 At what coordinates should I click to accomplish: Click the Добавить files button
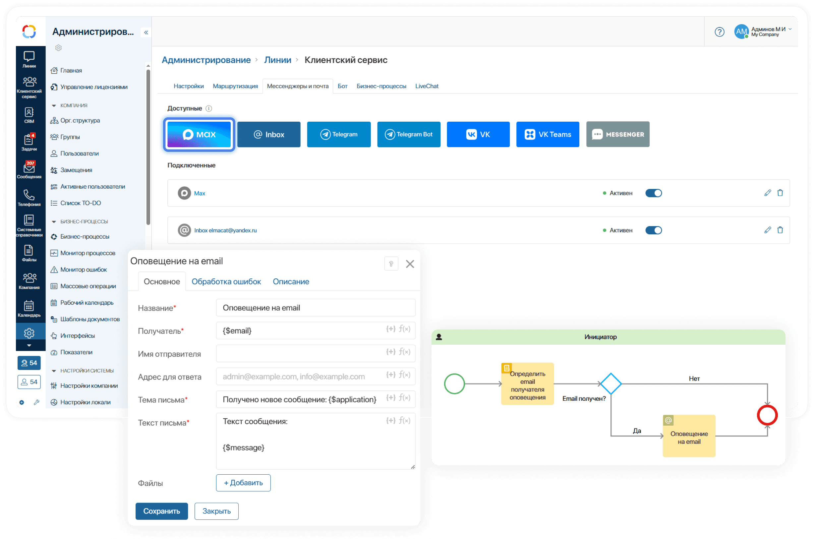[x=243, y=483]
